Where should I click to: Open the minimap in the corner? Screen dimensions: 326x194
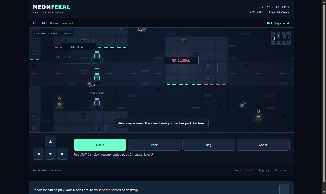pos(281,38)
